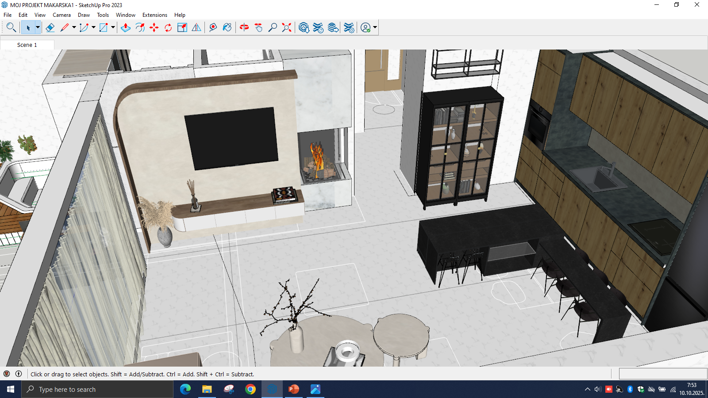The image size is (708, 398).
Task: Select the Paint Bucket tool
Action: (x=227, y=27)
